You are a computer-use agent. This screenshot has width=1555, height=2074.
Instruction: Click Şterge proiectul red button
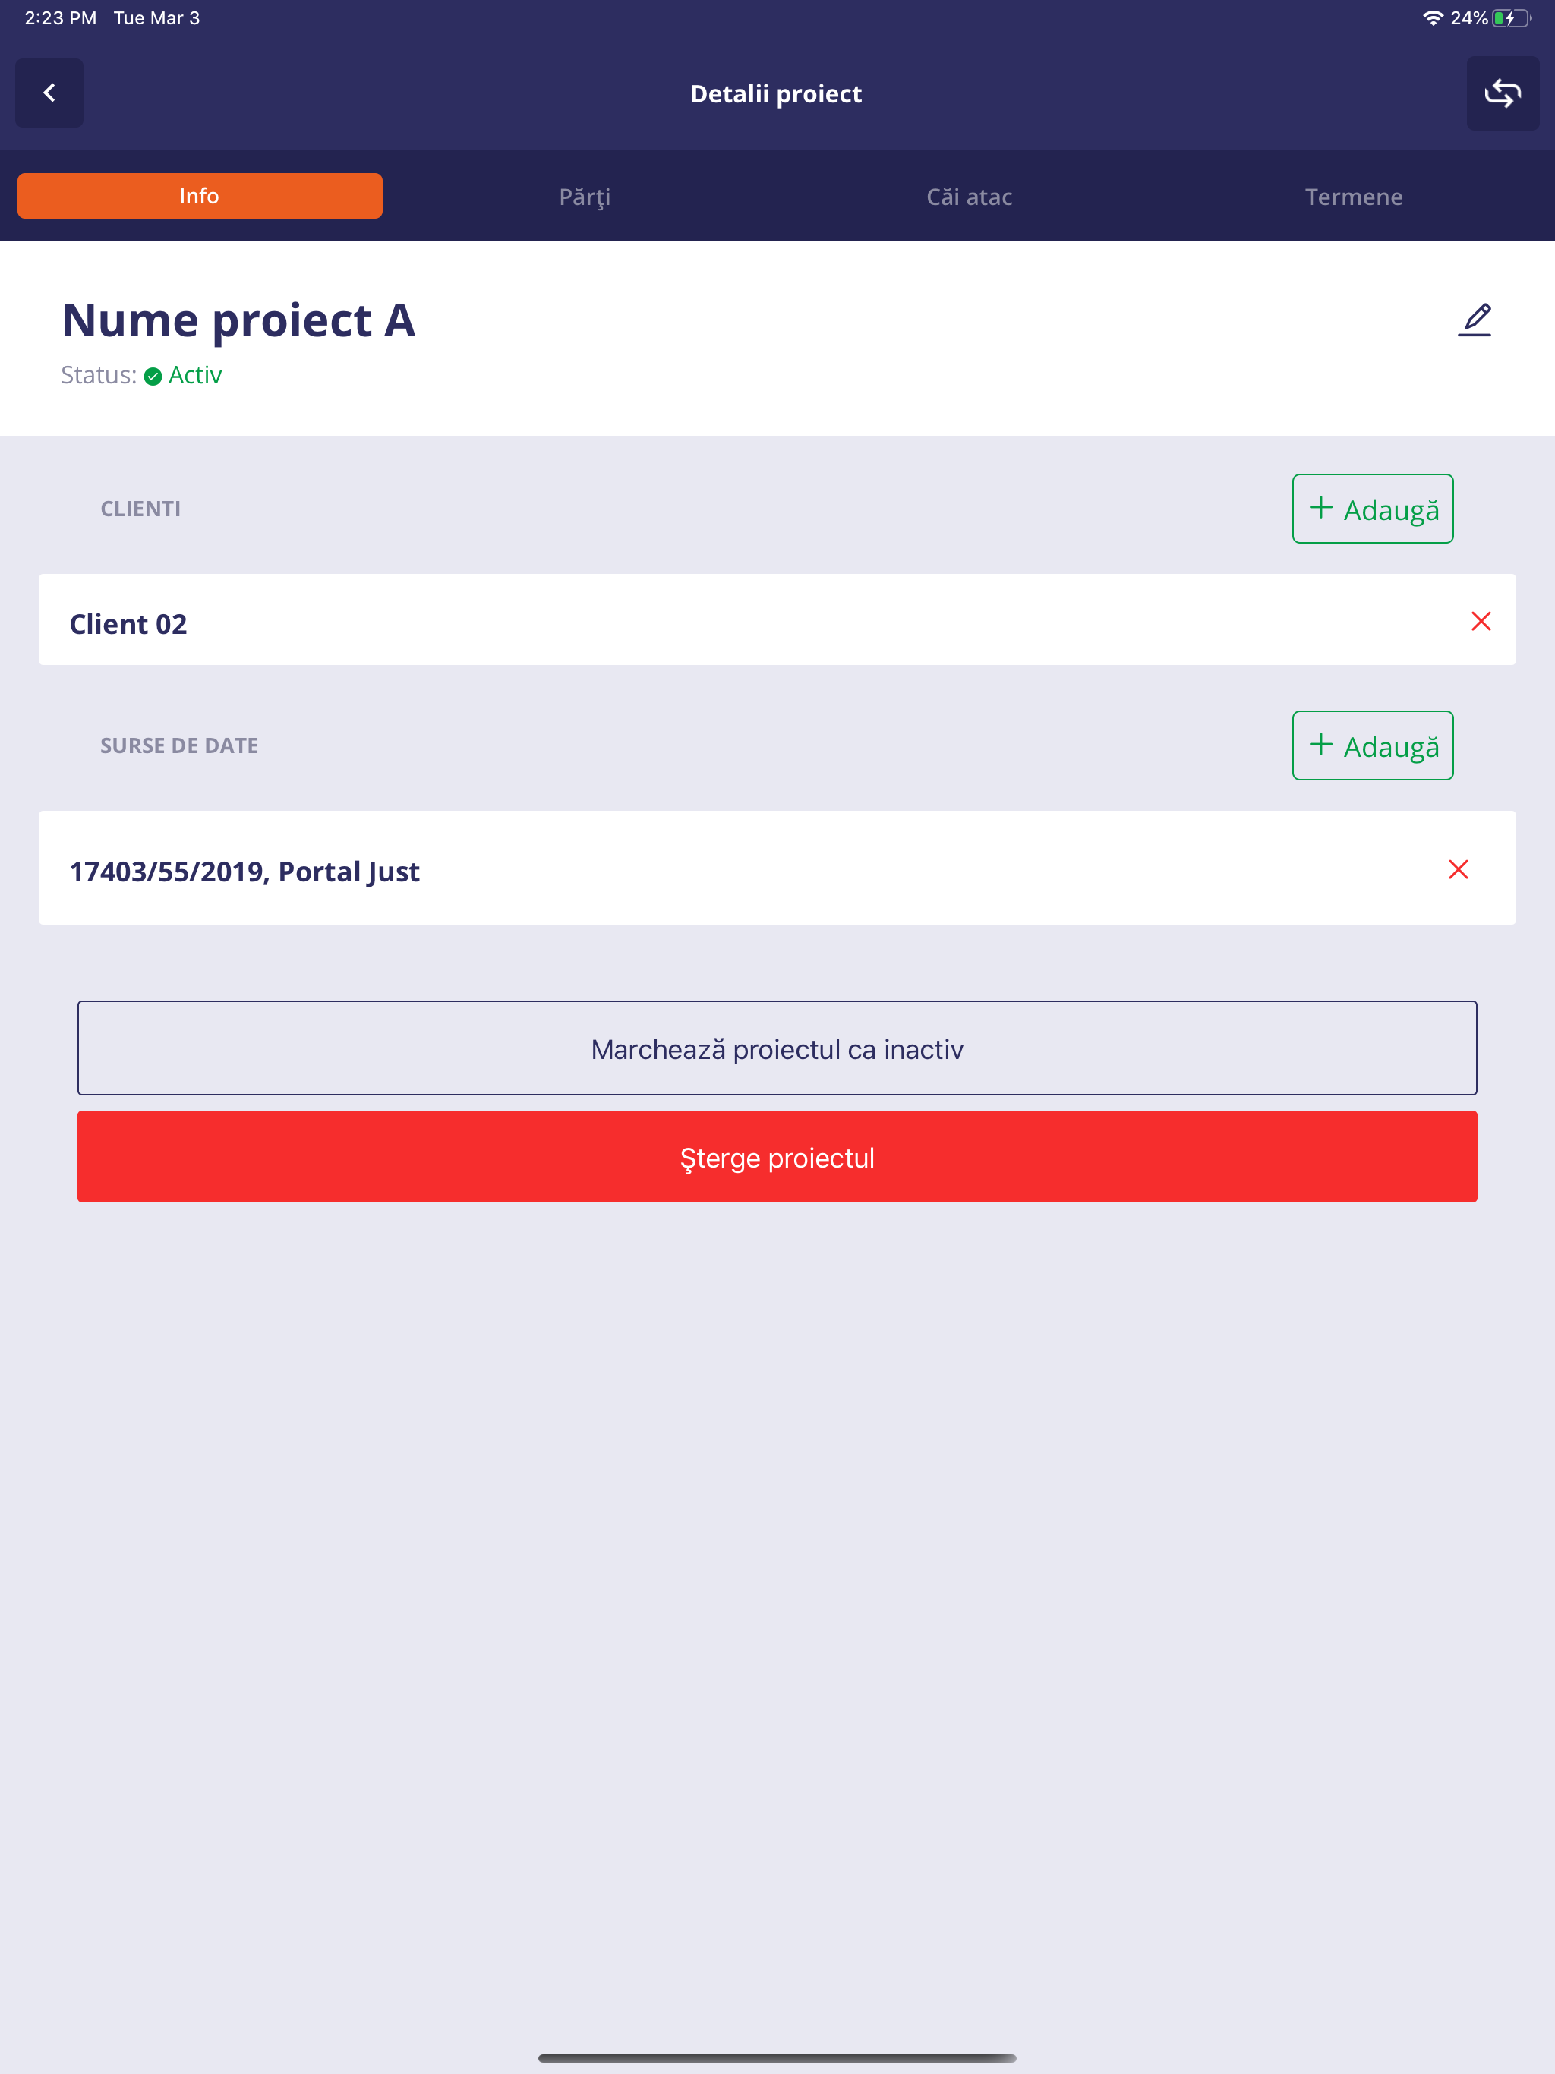777,1157
